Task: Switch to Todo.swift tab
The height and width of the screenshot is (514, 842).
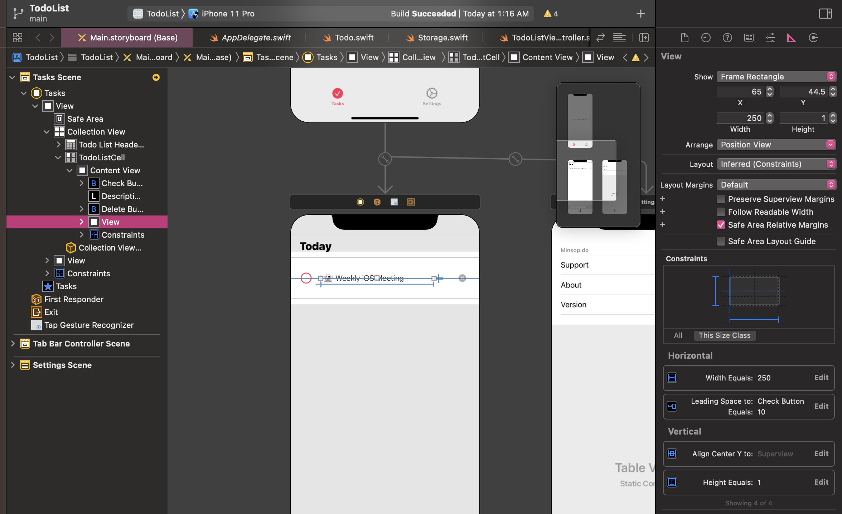Action: coord(354,38)
